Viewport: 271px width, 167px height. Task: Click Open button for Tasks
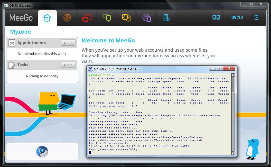(x=68, y=65)
